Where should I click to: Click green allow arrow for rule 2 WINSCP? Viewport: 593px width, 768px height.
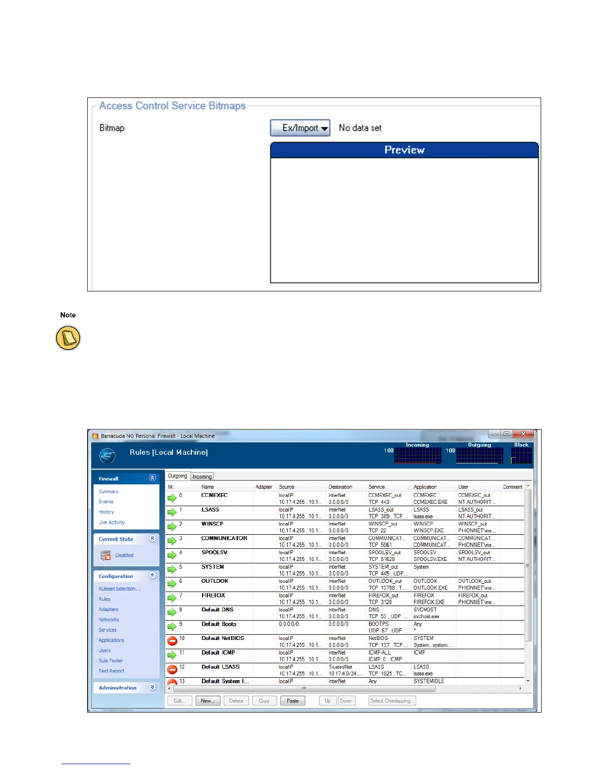[172, 527]
